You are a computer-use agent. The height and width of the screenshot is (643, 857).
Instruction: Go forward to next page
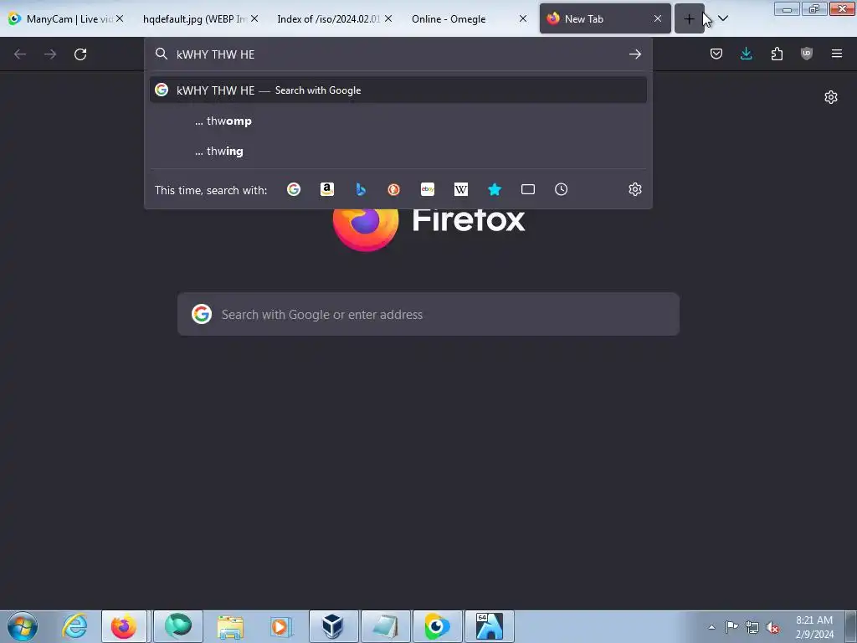[50, 54]
